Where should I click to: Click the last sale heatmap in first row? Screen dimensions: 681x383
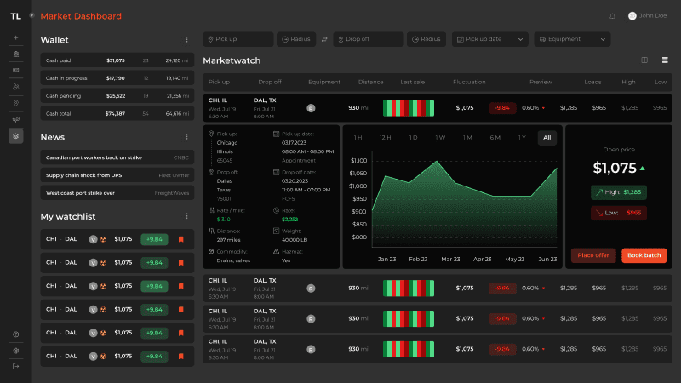tap(409, 108)
